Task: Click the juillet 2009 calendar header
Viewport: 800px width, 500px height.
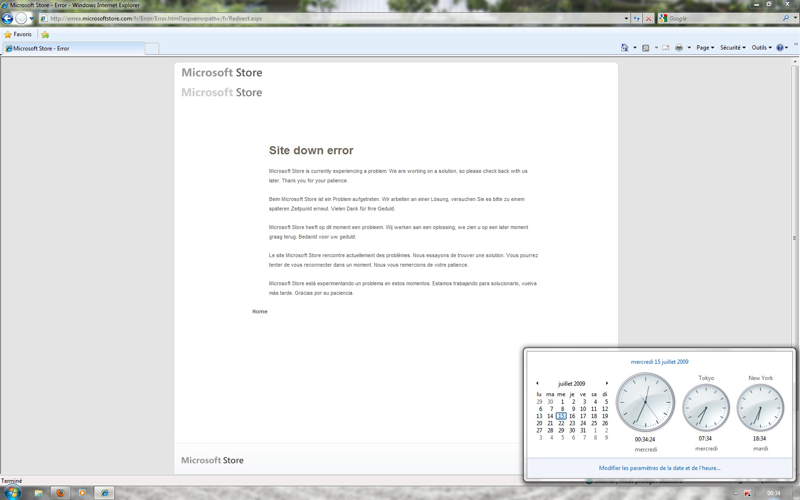Action: (572, 384)
